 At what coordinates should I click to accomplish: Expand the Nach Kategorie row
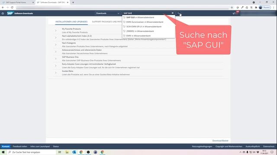[56, 45]
